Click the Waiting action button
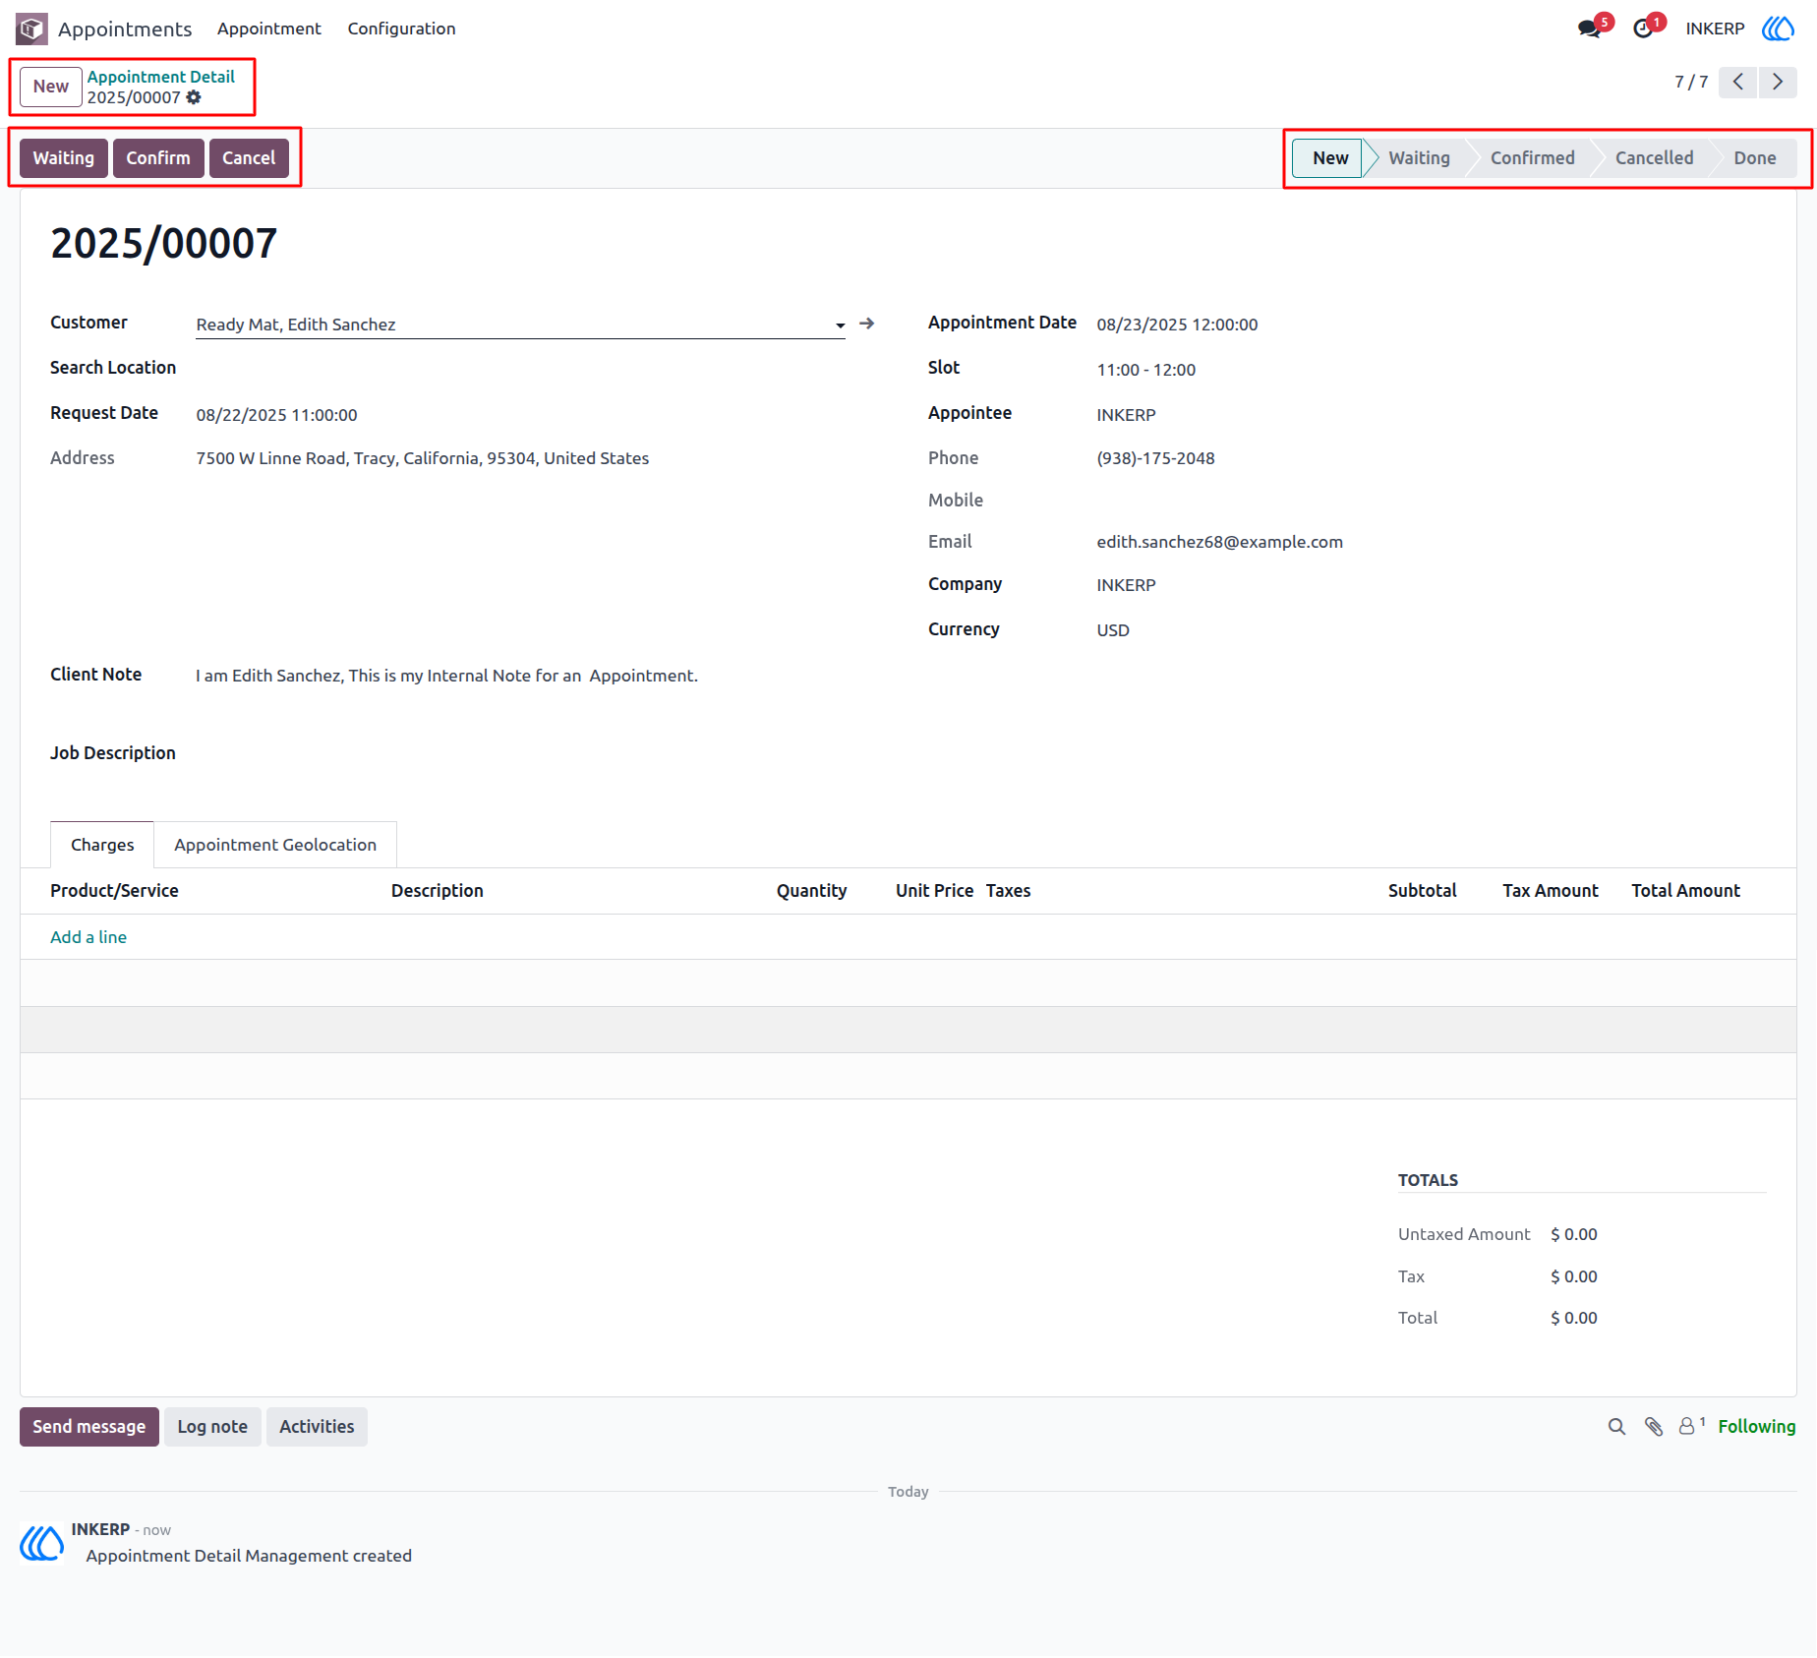Image resolution: width=1817 pixels, height=1658 pixels. point(64,158)
